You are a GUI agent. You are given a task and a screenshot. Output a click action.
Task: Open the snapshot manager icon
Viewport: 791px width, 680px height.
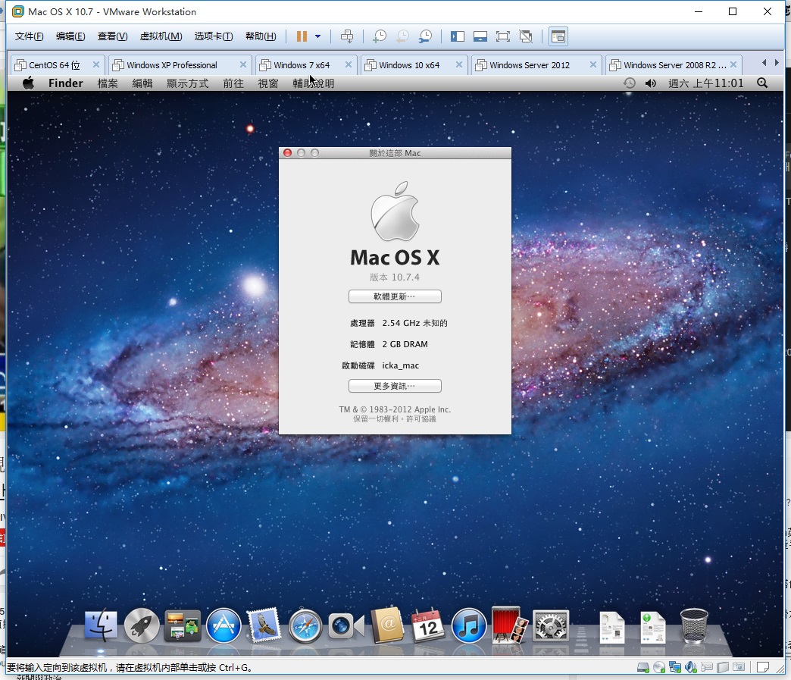tap(425, 36)
